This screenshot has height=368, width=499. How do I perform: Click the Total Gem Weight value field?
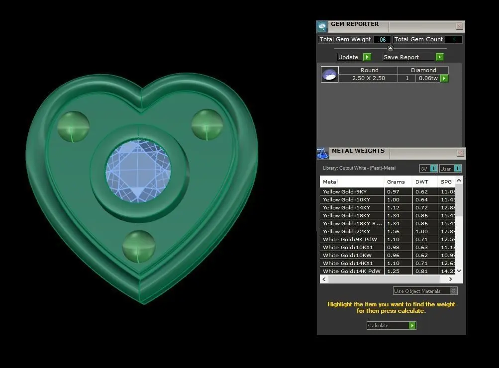[382, 39]
